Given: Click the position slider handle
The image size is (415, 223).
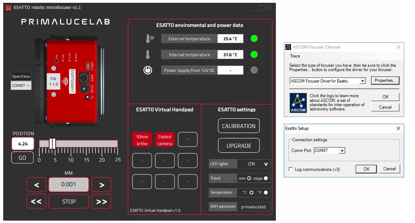Looking at the screenshot, I should pyautogui.click(x=53, y=143).
